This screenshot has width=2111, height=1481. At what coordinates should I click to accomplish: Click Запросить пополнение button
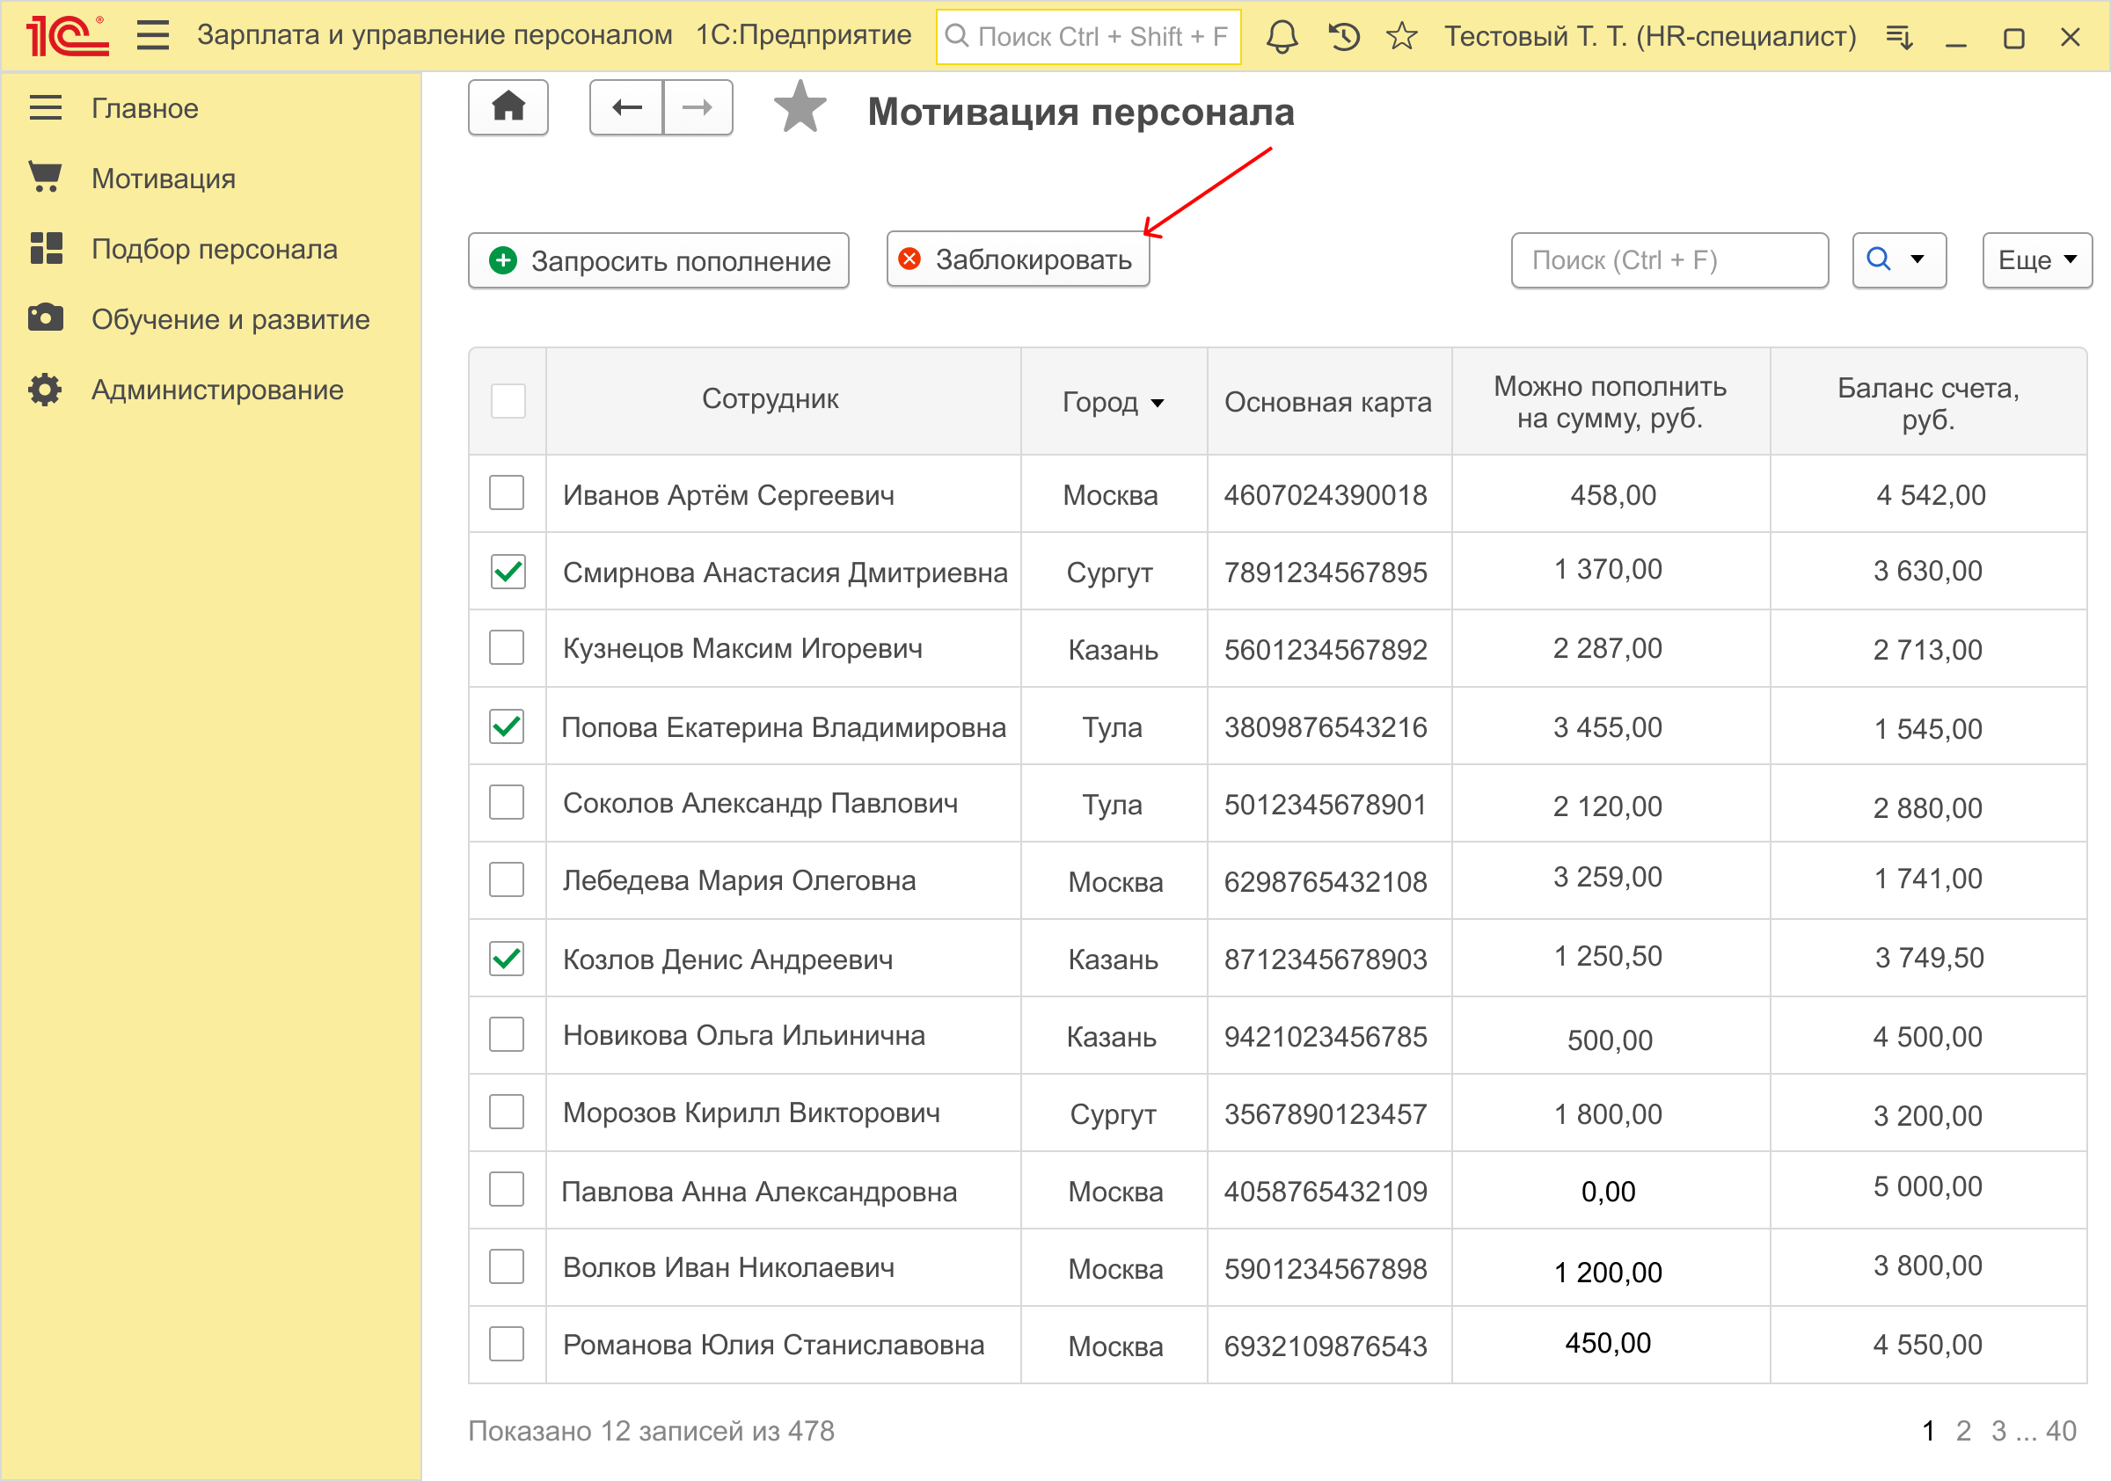tap(658, 261)
